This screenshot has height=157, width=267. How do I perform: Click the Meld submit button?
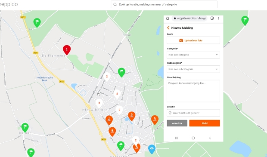click(x=205, y=123)
